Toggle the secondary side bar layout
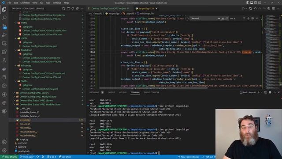This screenshot has height=159, width=282. 256,3
